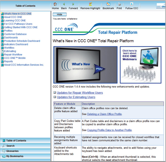Click the Bookmark star icon
The width and height of the screenshot is (166, 162).
(x=108, y=4)
